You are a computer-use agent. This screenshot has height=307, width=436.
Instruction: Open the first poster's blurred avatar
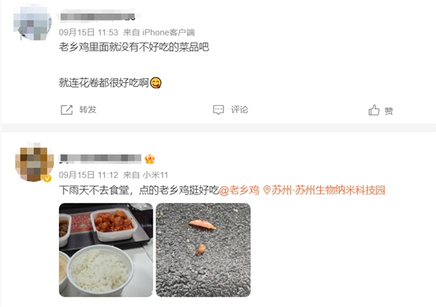pos(33,22)
